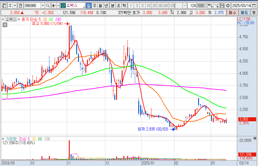258x166 pixels.
Task: Toggle the square marker before 종가 단순
Action: 19,19
